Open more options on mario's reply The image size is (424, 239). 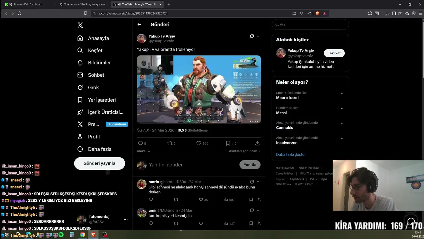[259, 182]
